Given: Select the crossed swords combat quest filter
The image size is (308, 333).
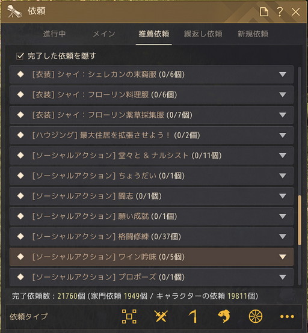Looking at the screenshot, I should (x=161, y=316).
